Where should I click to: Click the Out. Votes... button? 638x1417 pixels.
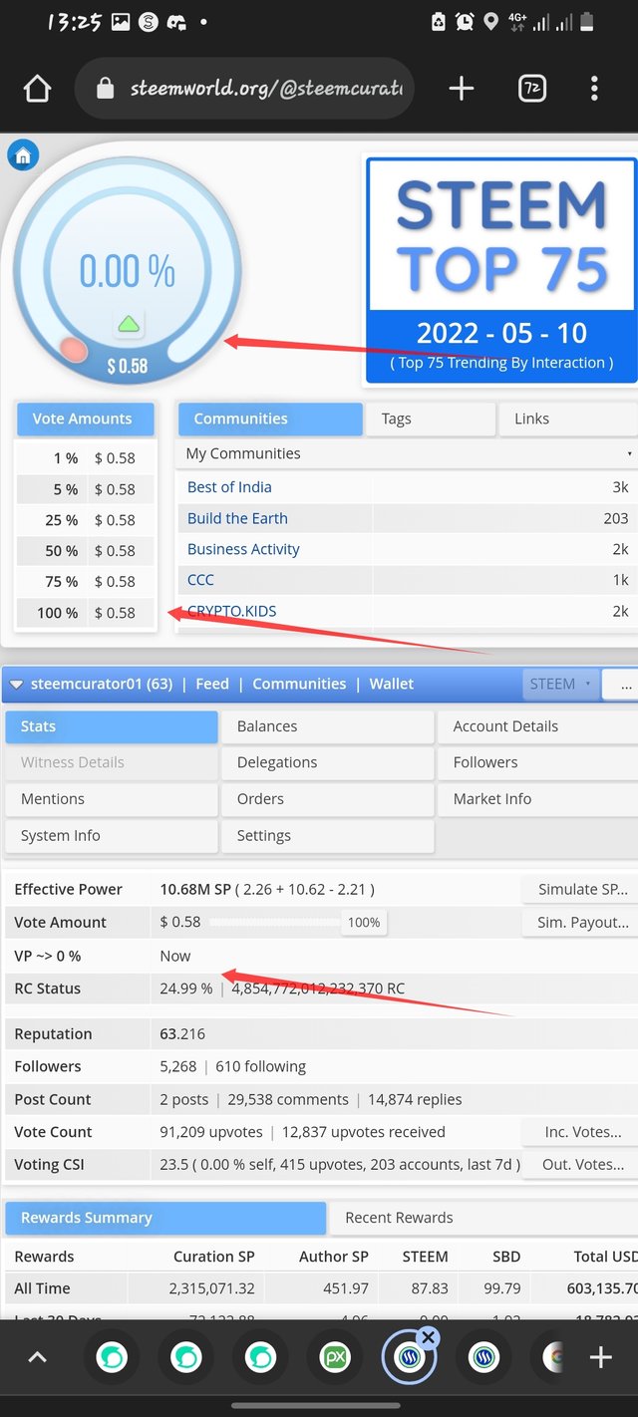click(x=582, y=1164)
